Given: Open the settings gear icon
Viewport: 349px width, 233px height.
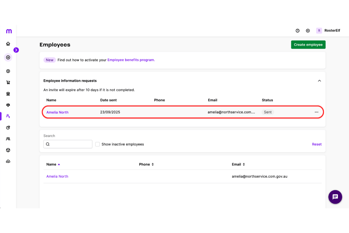Looking at the screenshot, I should pyautogui.click(x=308, y=30).
